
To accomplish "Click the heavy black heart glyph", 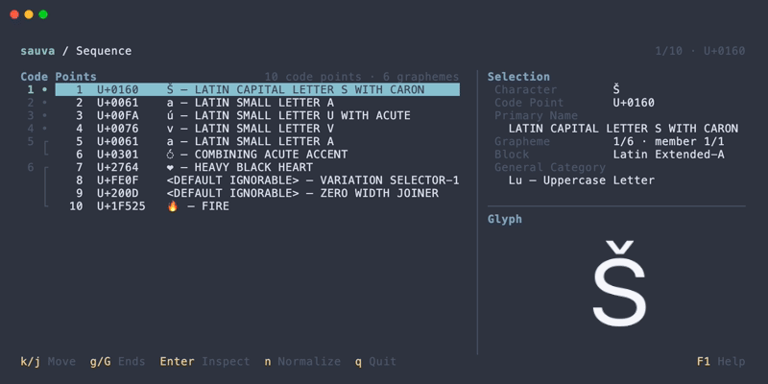I will click(x=170, y=167).
